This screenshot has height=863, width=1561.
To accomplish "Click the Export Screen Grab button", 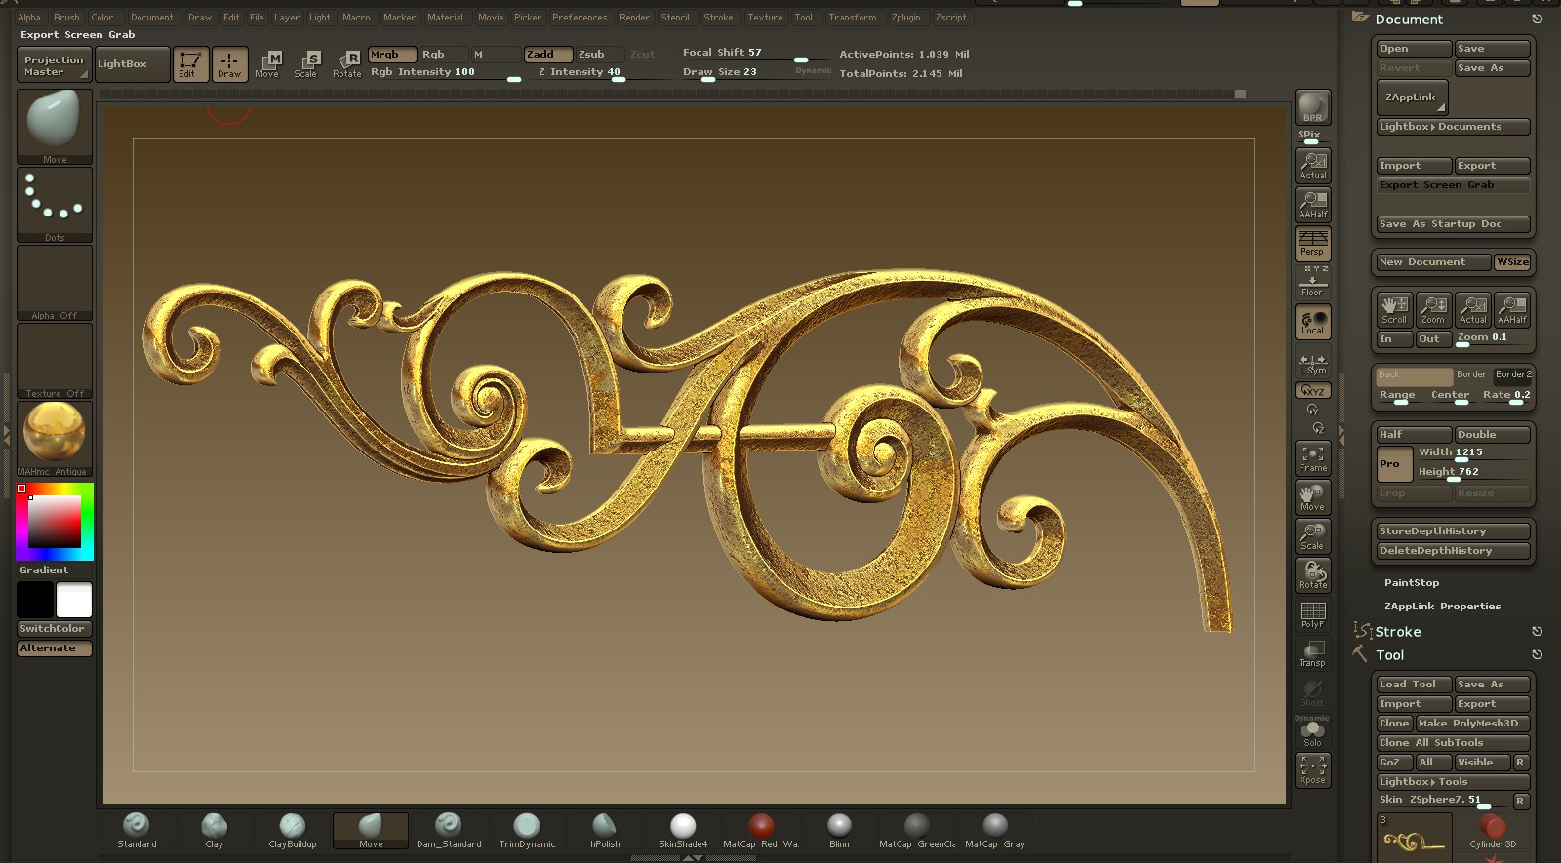I will point(1452,185).
